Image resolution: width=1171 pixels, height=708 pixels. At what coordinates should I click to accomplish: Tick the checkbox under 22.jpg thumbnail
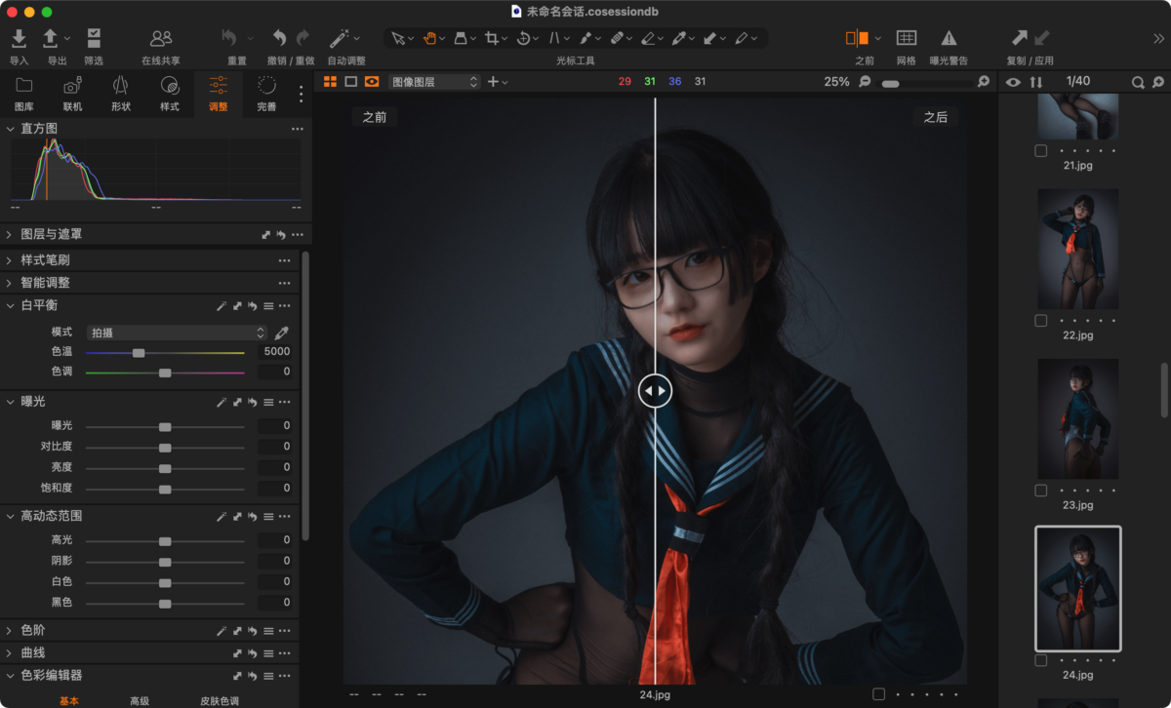click(x=1041, y=320)
